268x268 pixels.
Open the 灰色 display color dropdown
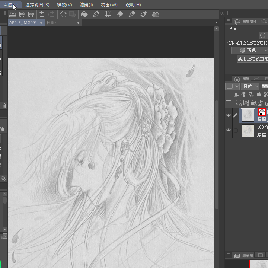(x=250, y=50)
